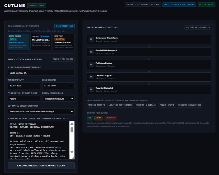219x175 pixels.
Task: Click the S2 stage number icon
Action: (91, 52)
